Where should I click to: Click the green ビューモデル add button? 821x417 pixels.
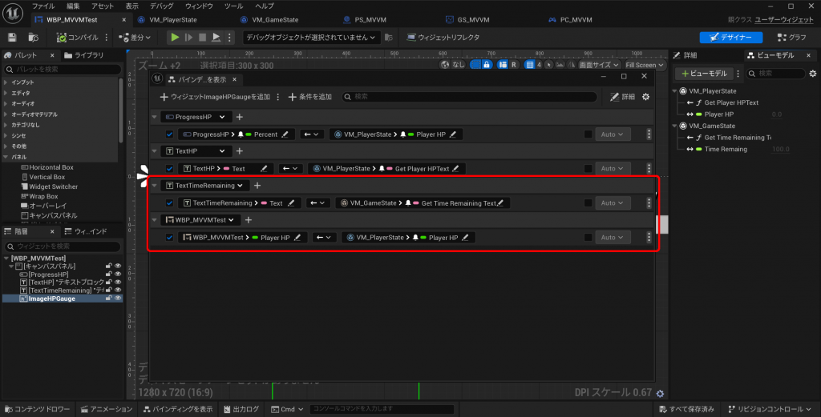tap(702, 74)
